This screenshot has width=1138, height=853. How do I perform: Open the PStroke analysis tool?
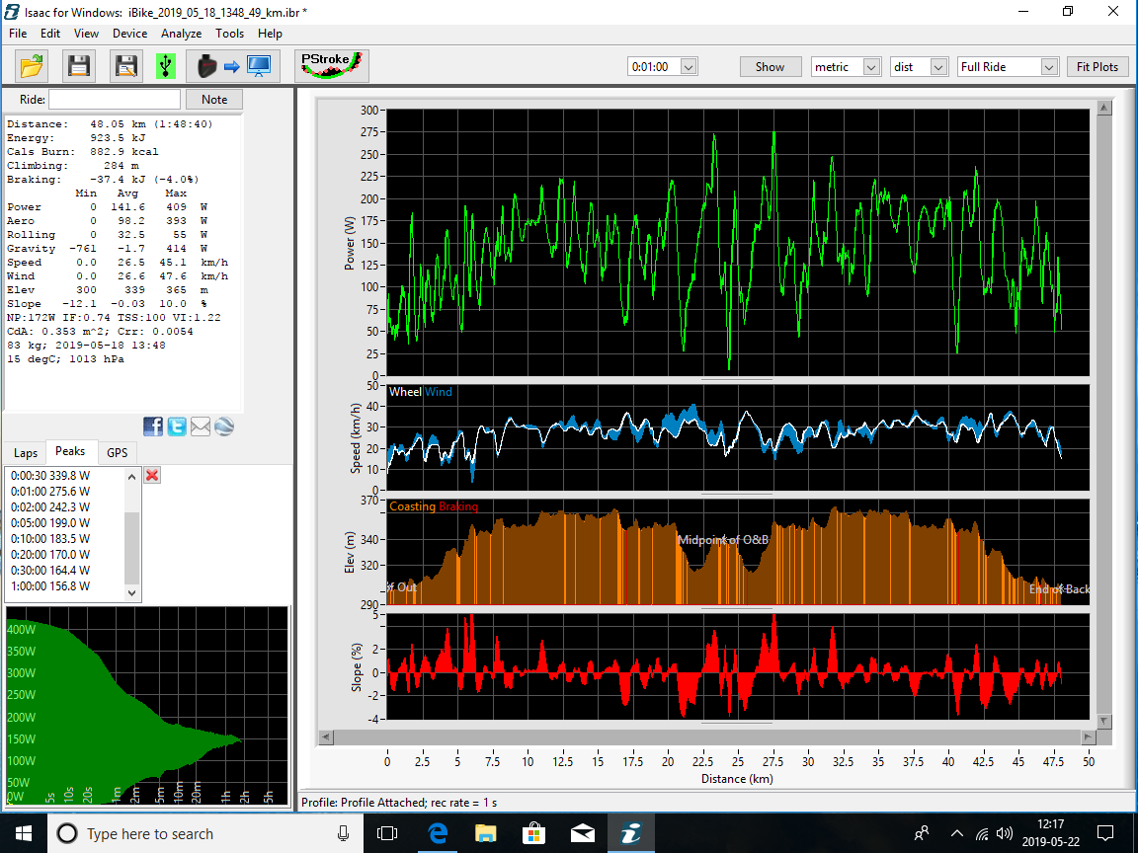pyautogui.click(x=331, y=66)
